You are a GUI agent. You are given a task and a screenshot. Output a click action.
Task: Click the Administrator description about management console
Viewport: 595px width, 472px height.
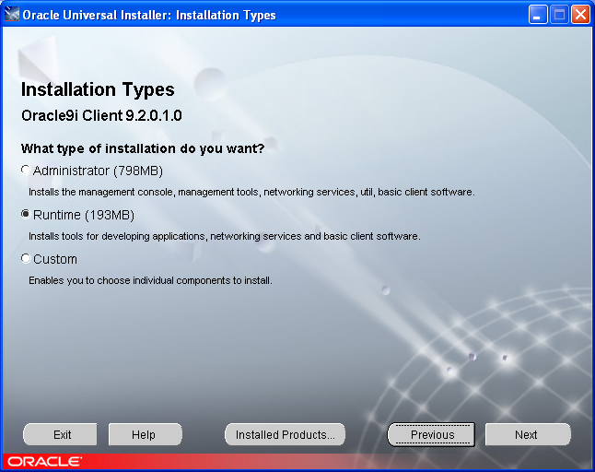251,192
